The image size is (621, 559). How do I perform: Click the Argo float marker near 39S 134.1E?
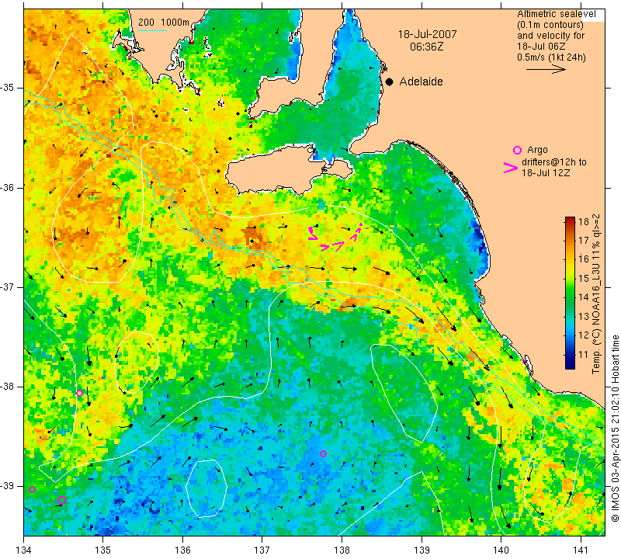32,490
